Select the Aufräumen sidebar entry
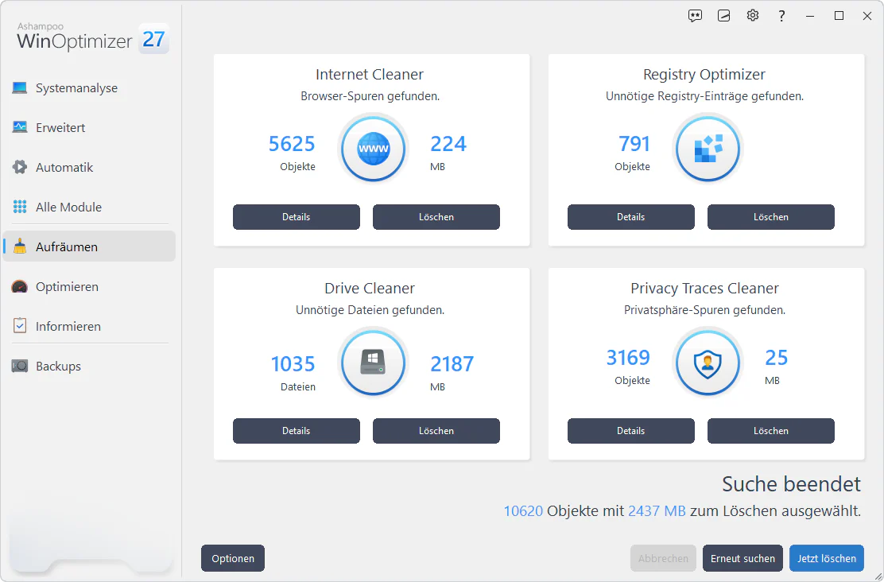This screenshot has width=884, height=582. click(89, 246)
